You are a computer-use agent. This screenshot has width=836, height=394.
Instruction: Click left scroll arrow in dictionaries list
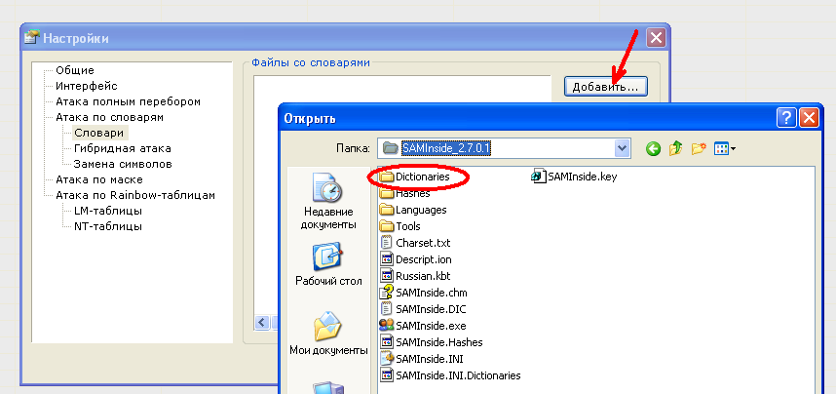tap(262, 323)
